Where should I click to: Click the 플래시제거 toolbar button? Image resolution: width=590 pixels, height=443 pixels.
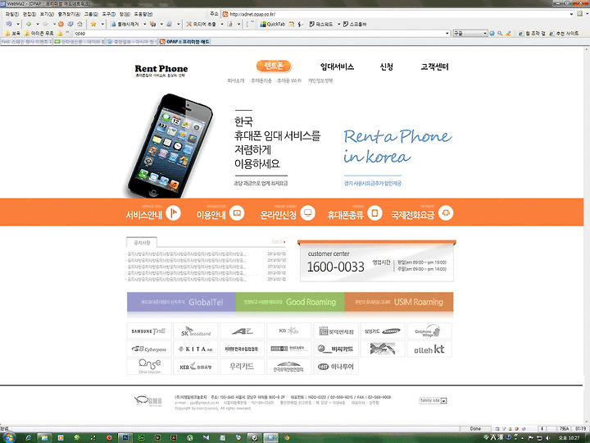[x=125, y=24]
